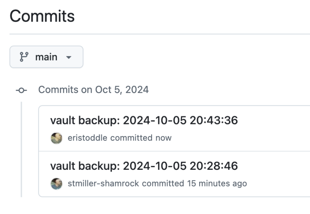Image resolution: width=310 pixels, height=214 pixels.
Task: Open the vault backup 20:28:46 commit
Action: click(144, 166)
